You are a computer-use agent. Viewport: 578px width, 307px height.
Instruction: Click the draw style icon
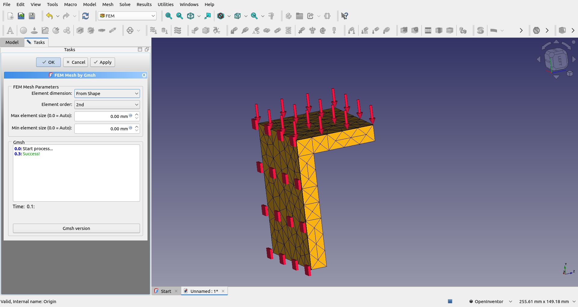221,16
